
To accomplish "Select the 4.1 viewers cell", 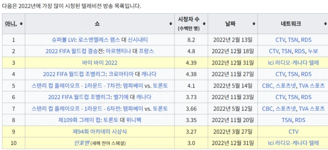I will (x=191, y=86).
